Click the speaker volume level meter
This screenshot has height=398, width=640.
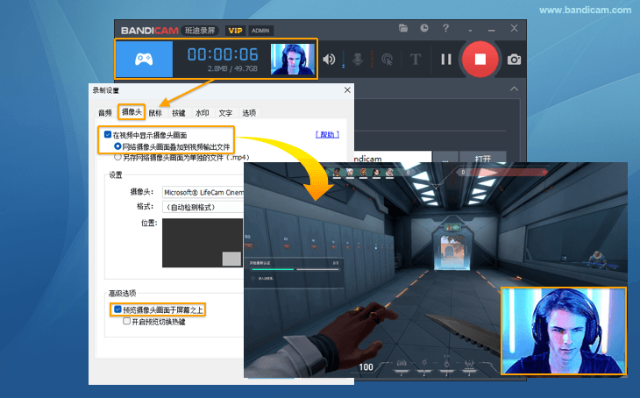(x=344, y=60)
